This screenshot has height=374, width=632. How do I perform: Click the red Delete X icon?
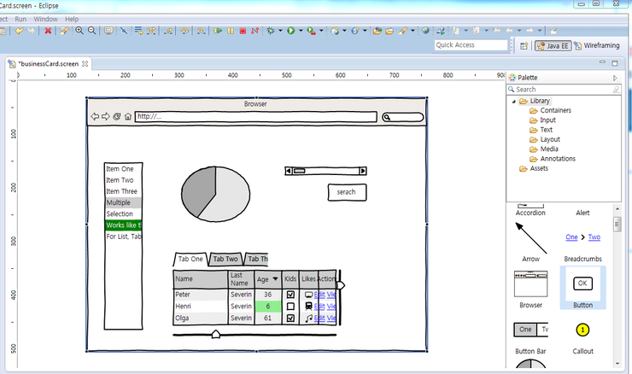pos(48,31)
